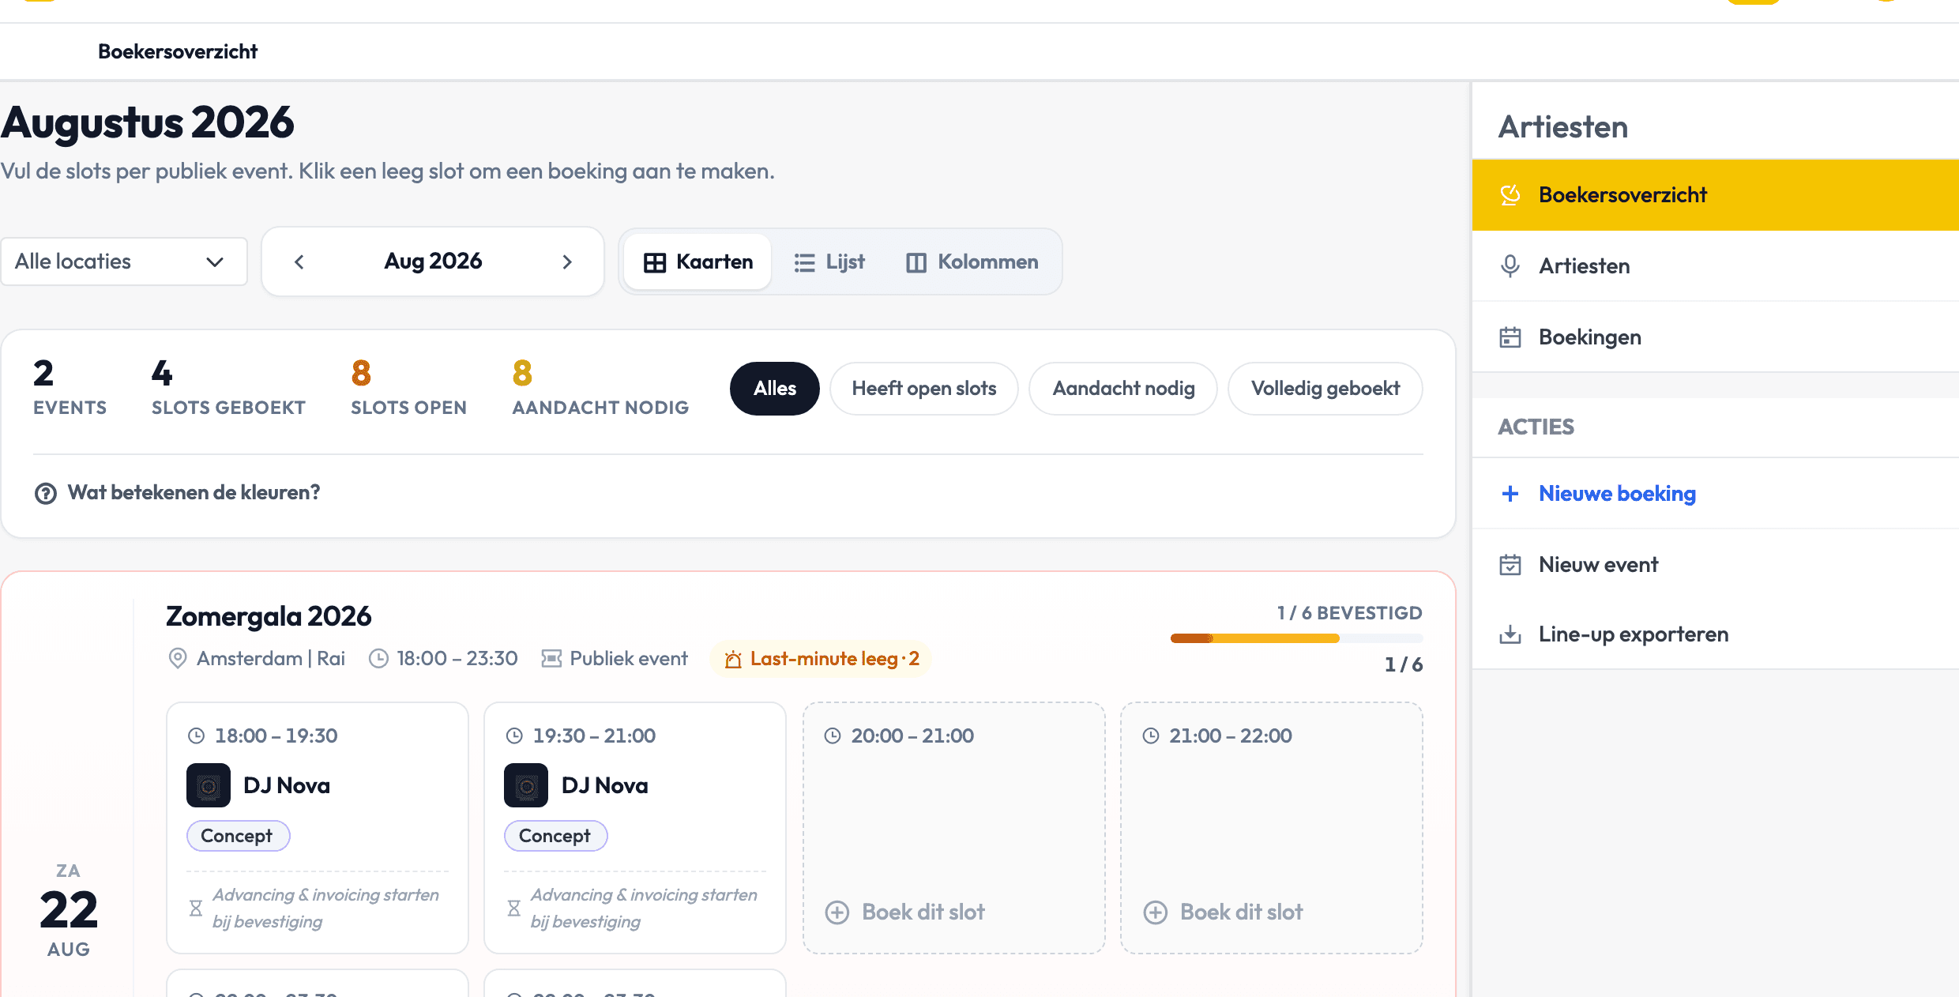Open the Alle locaties dropdown
The width and height of the screenshot is (1959, 997).
[x=124, y=261]
